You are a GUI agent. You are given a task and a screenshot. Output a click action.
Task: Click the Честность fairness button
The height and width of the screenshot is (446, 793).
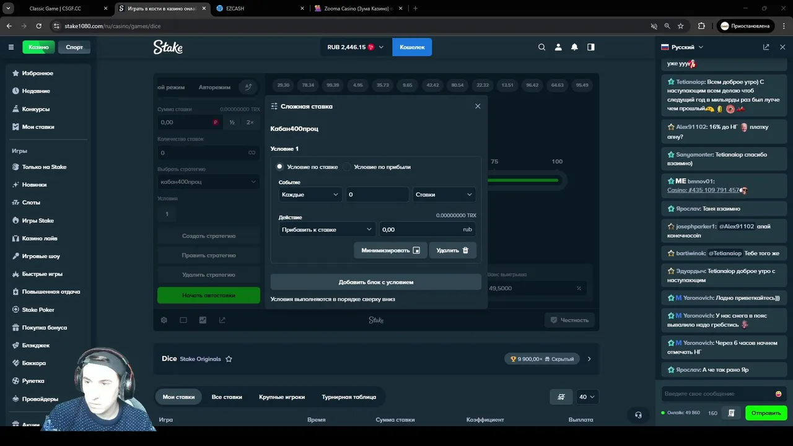click(570, 320)
